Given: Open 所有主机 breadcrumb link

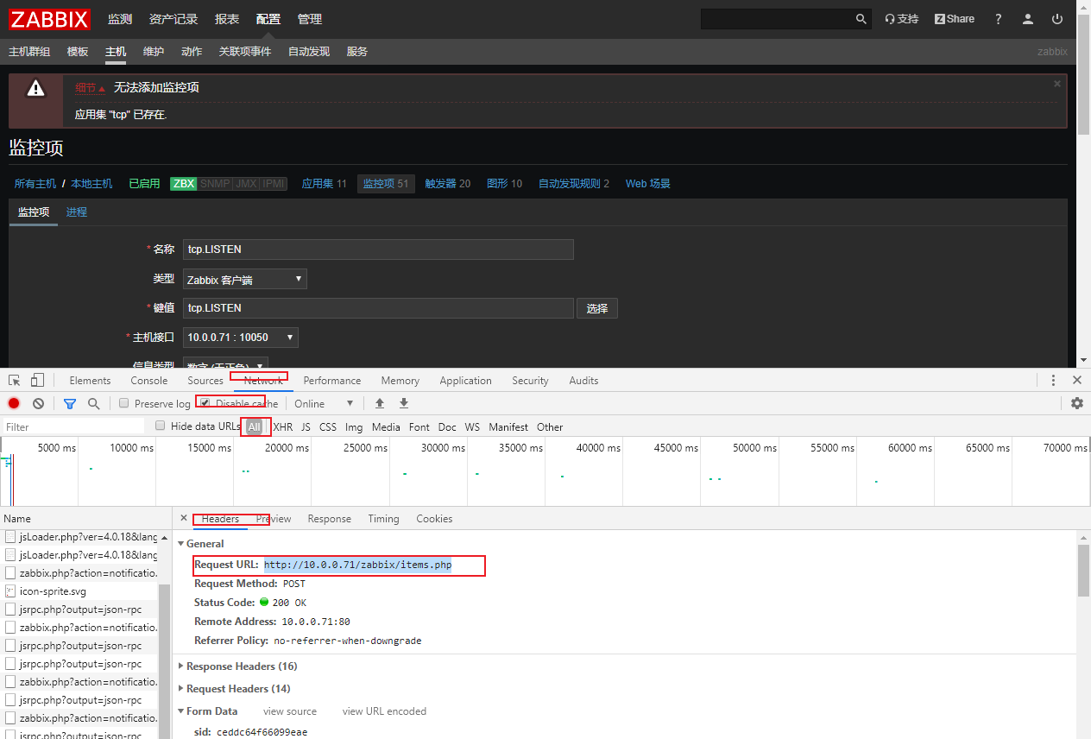Looking at the screenshot, I should coord(35,184).
